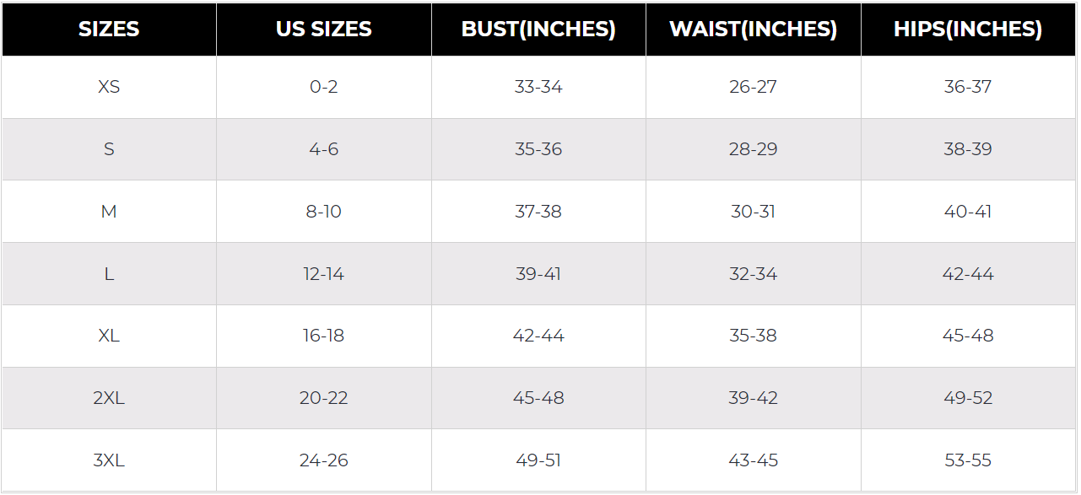Select the S size row label
Screen dimensions: 1081x495
point(109,149)
